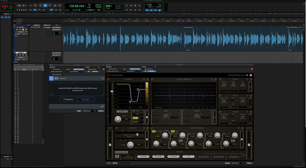The height and width of the screenshot is (168, 306).
Task: Click the Render button in AVA window
Action: click(249, 163)
